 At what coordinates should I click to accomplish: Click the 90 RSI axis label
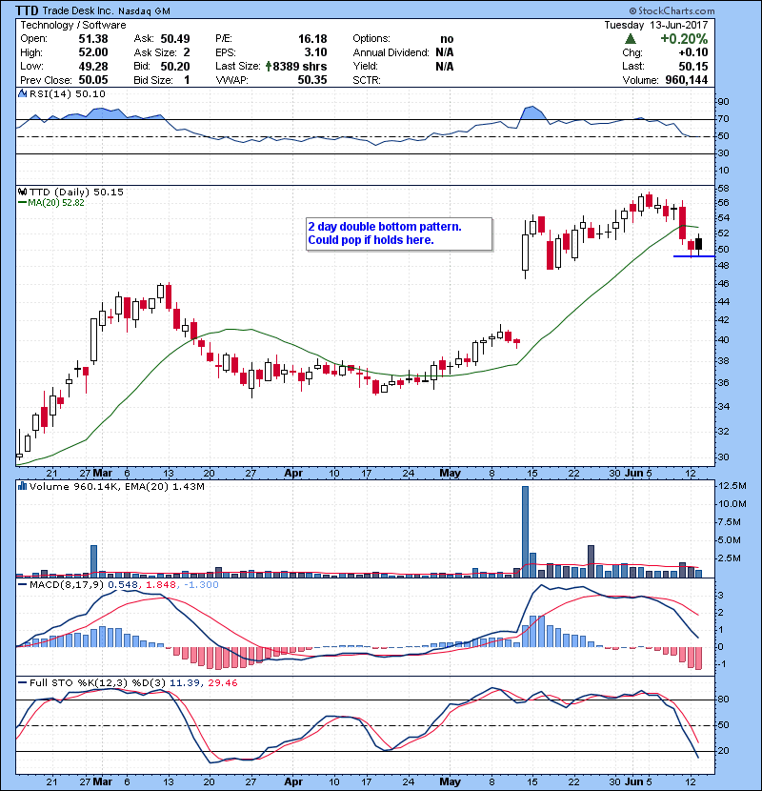[x=723, y=102]
